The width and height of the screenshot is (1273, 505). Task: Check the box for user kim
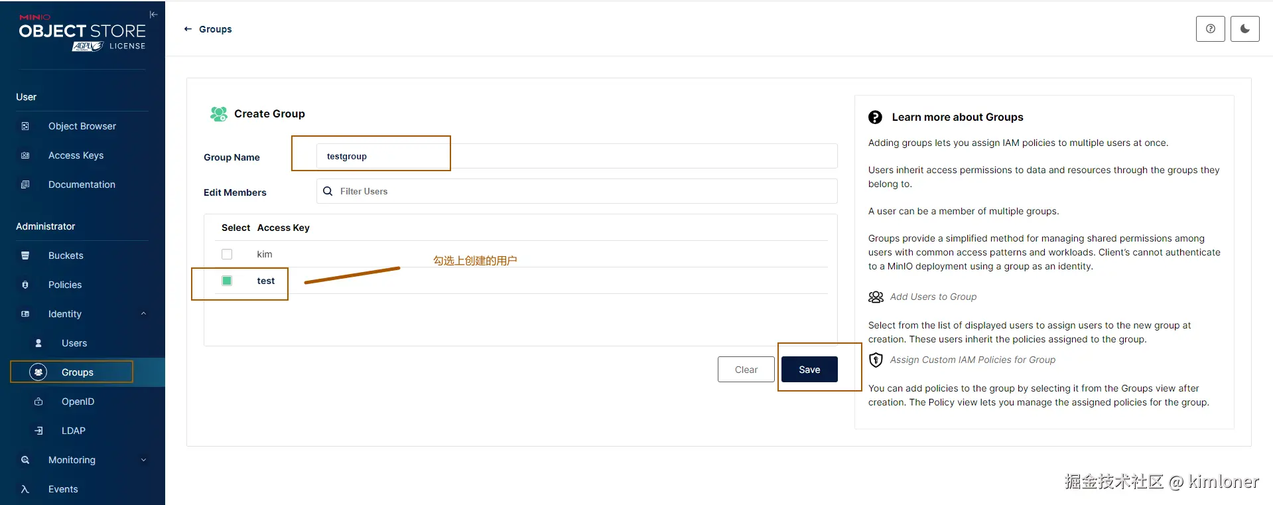coord(227,254)
